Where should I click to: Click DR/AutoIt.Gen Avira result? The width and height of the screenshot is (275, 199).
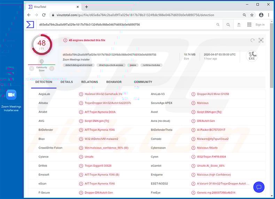coord(206,121)
